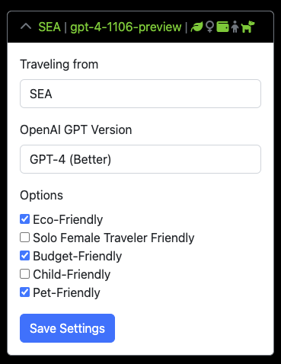Click the Budget-Friendly label text
Screen dimensions: 281x364
(78, 256)
